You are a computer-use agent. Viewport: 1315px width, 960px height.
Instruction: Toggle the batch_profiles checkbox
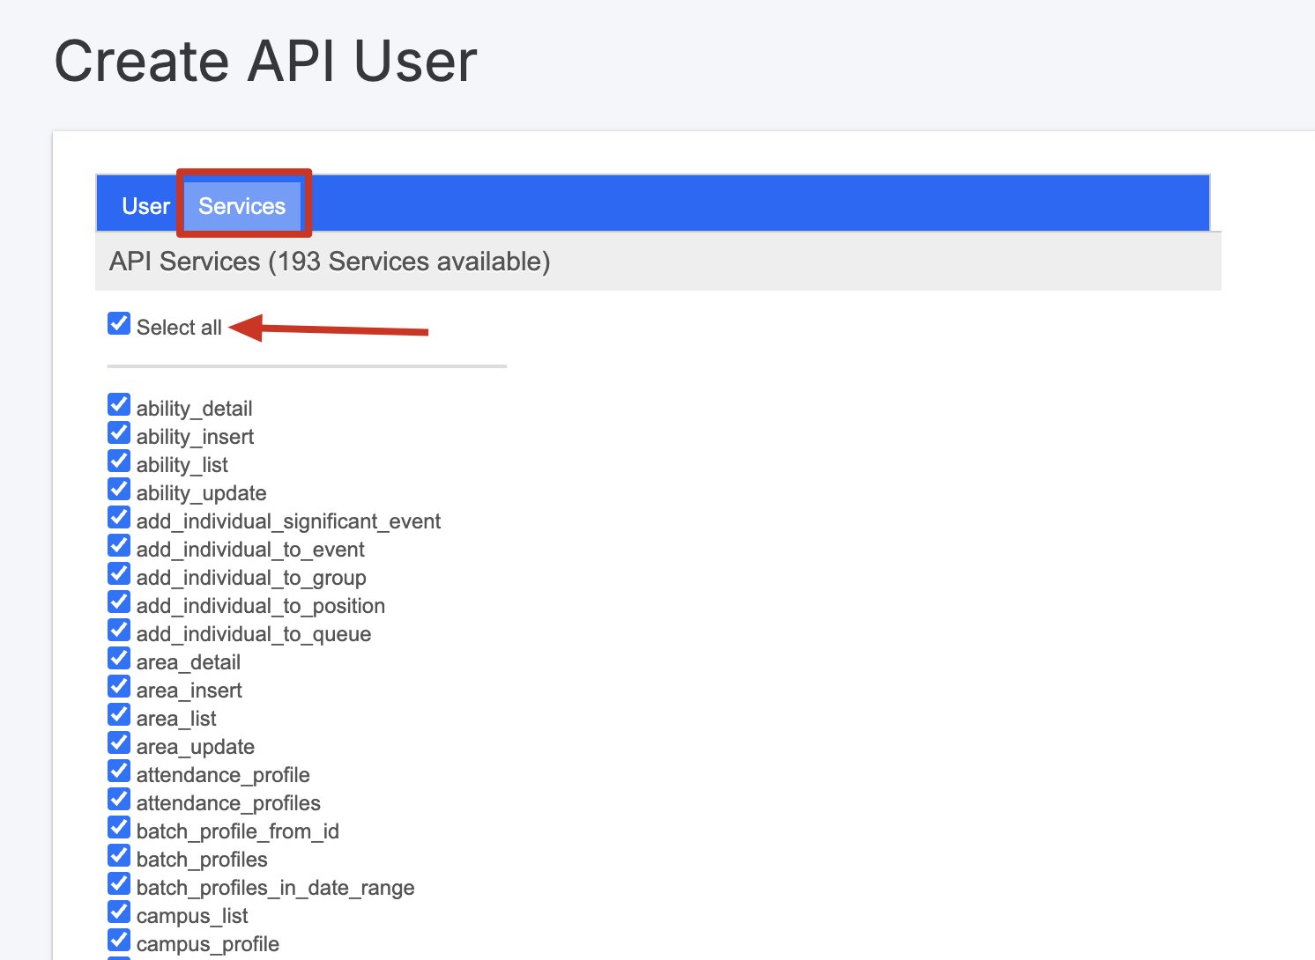pyautogui.click(x=119, y=856)
